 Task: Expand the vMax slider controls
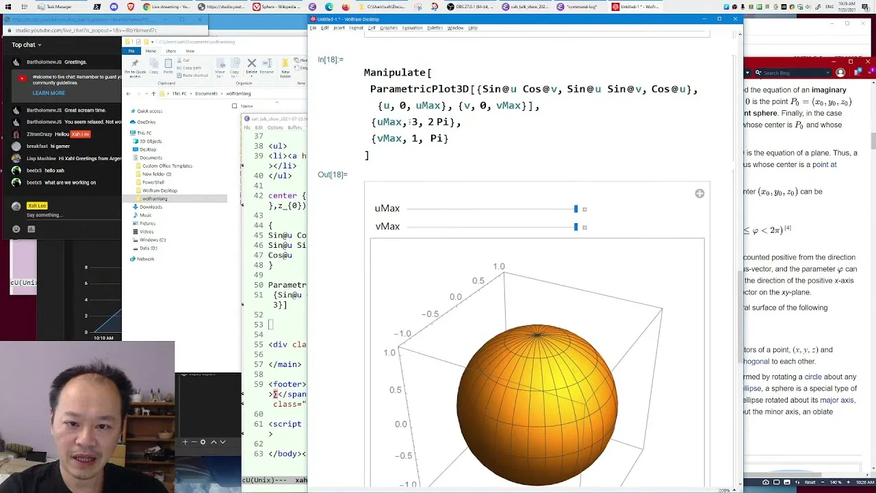pyautogui.click(x=584, y=227)
